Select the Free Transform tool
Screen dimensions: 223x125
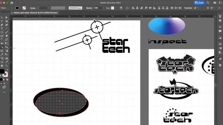[7, 43]
